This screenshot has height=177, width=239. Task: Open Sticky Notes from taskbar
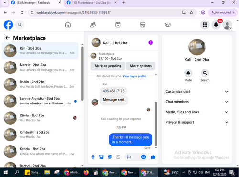[x=33, y=172]
